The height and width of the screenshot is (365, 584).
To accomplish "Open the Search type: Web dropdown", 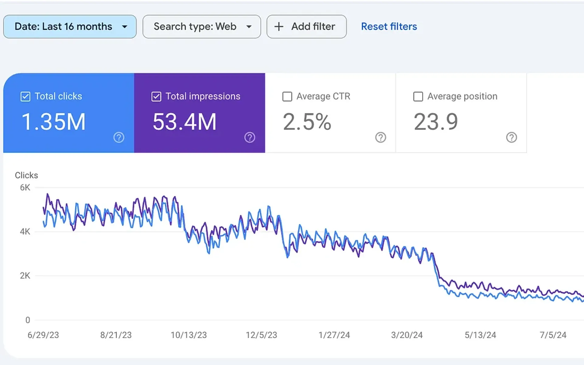I will pos(202,26).
